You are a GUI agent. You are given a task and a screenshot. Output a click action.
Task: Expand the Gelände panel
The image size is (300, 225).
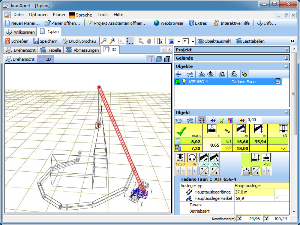click(x=286, y=58)
